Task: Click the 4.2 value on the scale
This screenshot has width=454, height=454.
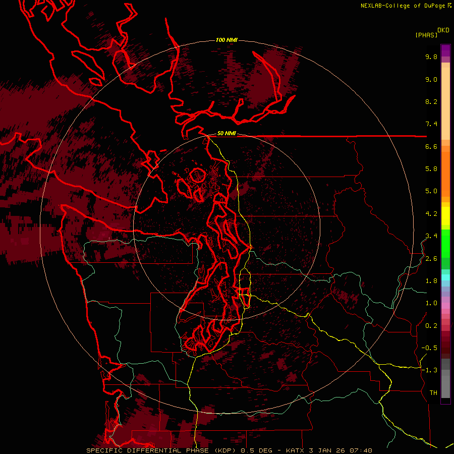Action: [431, 214]
